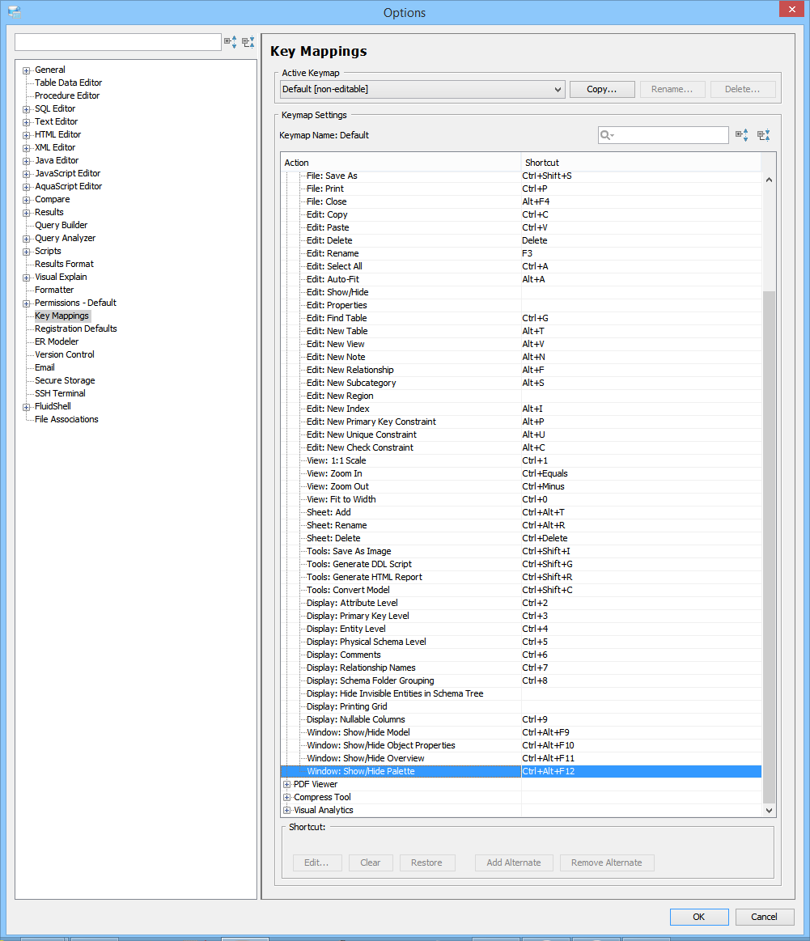Image resolution: width=810 pixels, height=941 pixels.
Task: Select 'Edit: Find Table' action row
Action: [x=521, y=319]
